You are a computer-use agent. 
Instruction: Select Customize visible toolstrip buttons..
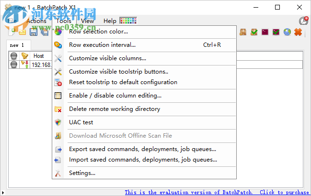click(144, 72)
